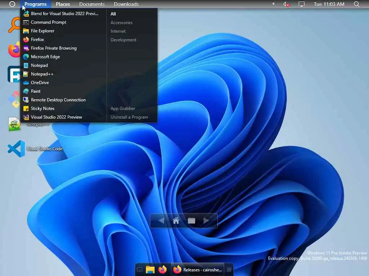Open the taskbar list hamburger icon
The width and height of the screenshot is (369, 276).
click(x=229, y=270)
